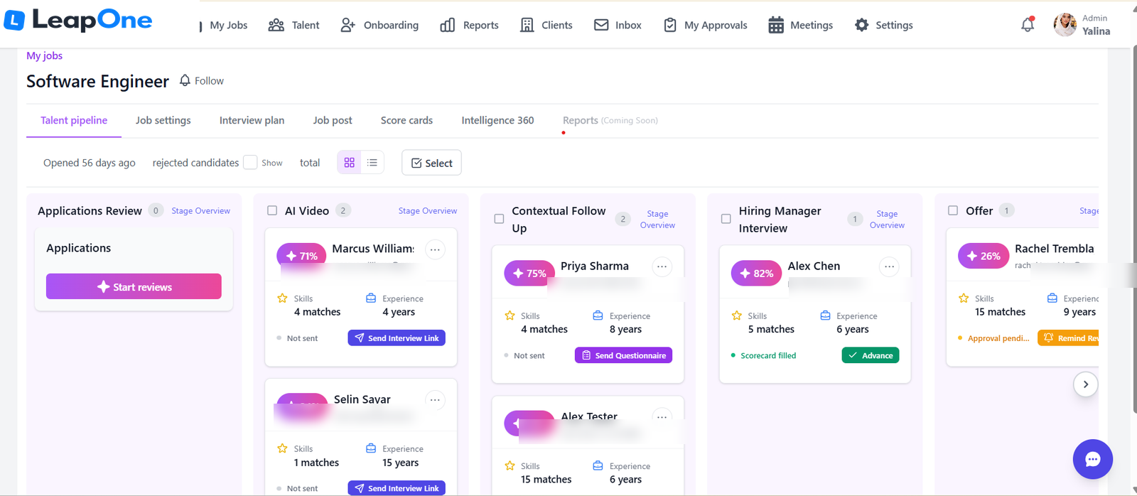Open the My jobs breadcrumb link
Image resolution: width=1137 pixels, height=496 pixels.
tap(45, 55)
